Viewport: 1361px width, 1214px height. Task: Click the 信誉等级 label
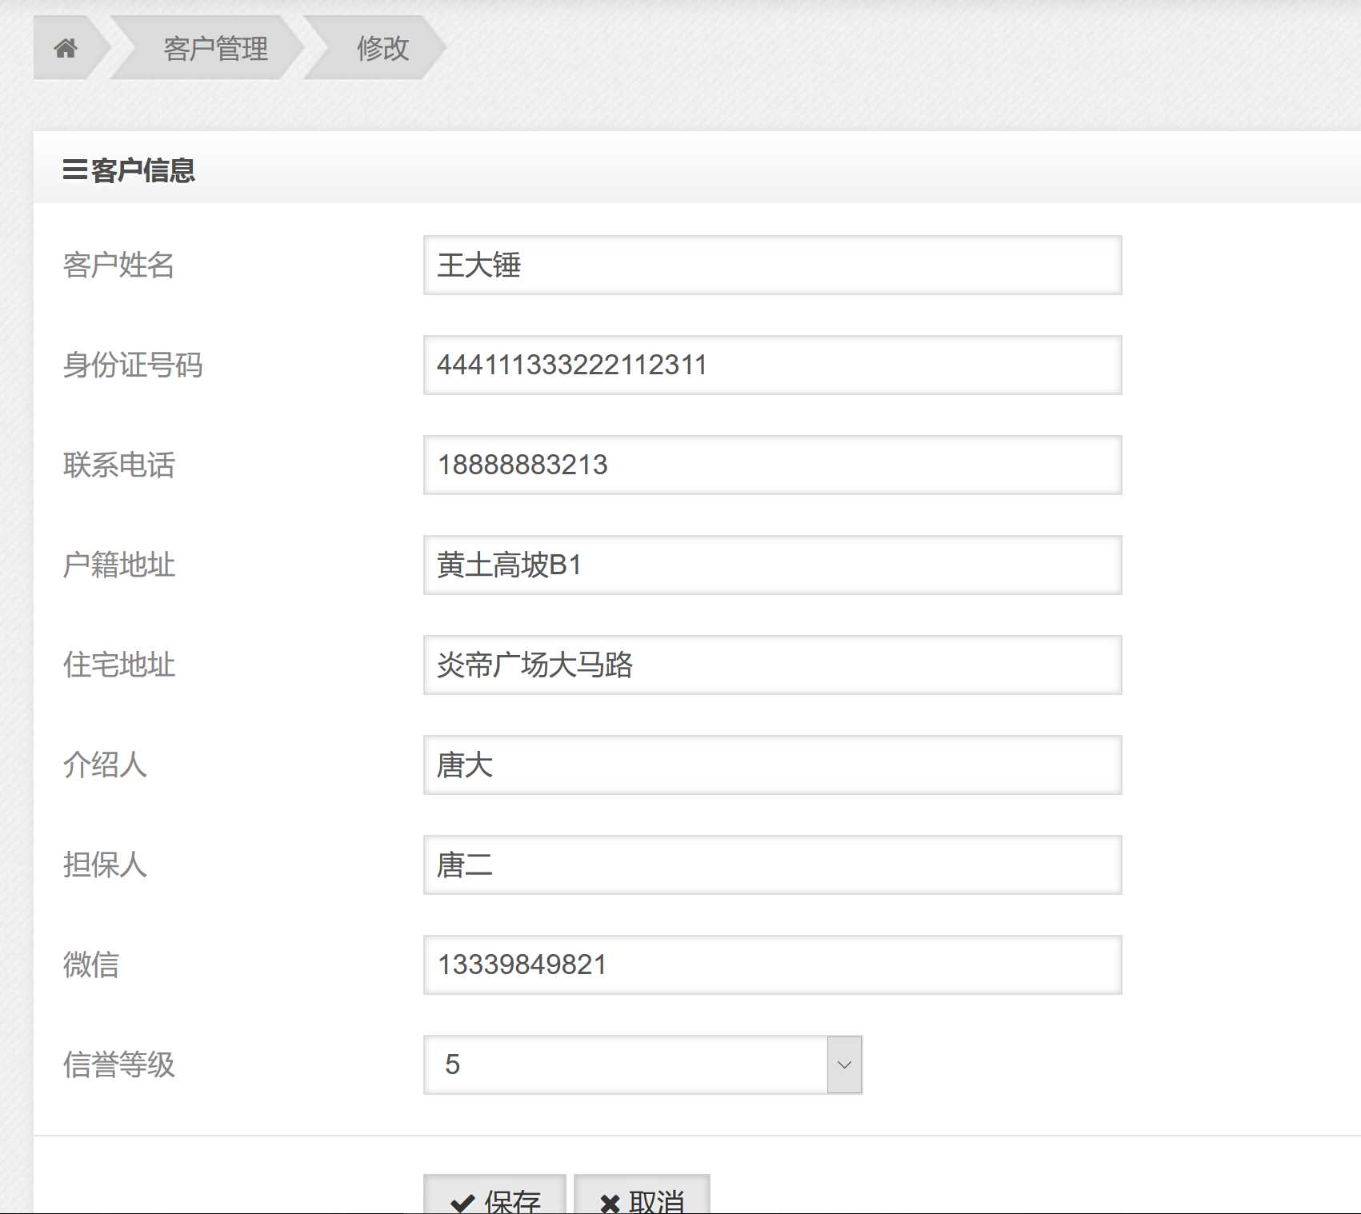[x=118, y=1064]
